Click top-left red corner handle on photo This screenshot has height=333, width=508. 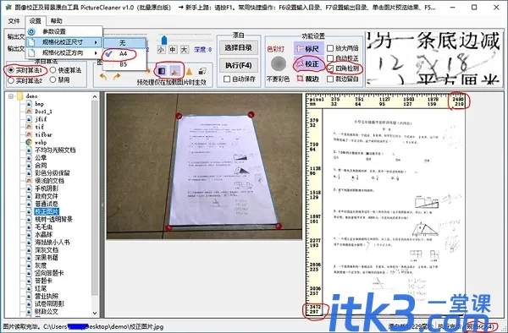coord(179,116)
